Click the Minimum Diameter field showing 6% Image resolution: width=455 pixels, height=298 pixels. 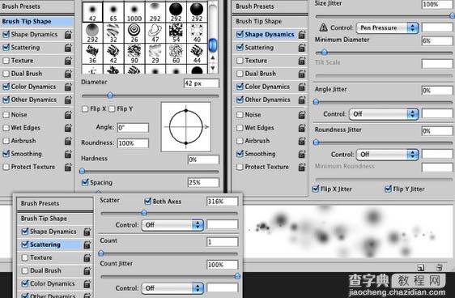(437, 41)
